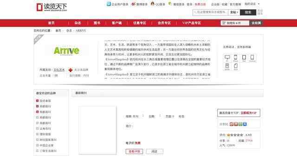Open 证券周刊 in popular brands list
297x167 pixels.
45,128
